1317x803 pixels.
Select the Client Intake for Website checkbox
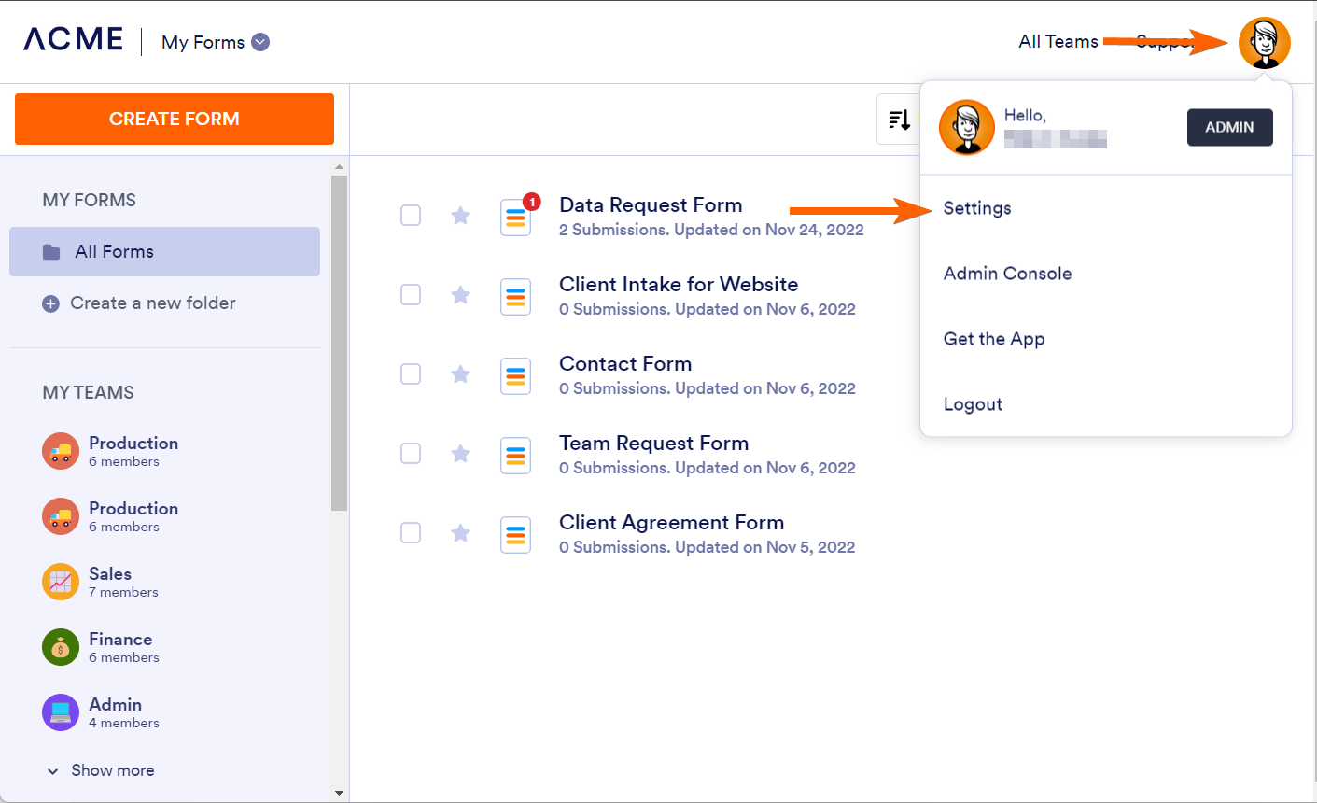(411, 294)
